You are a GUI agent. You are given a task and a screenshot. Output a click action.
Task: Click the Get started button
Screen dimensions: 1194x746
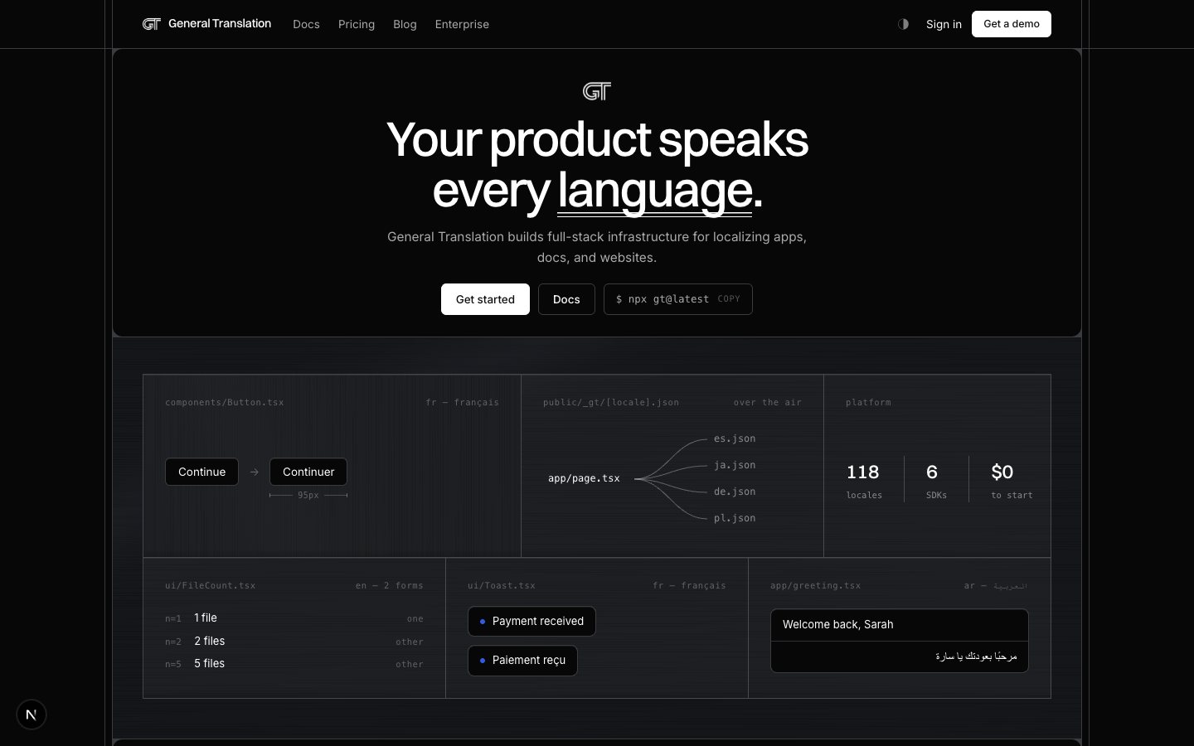point(485,299)
